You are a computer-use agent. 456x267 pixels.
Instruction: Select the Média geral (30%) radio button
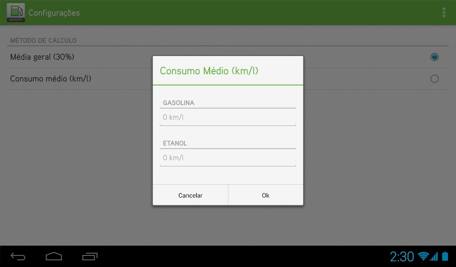[x=435, y=57]
